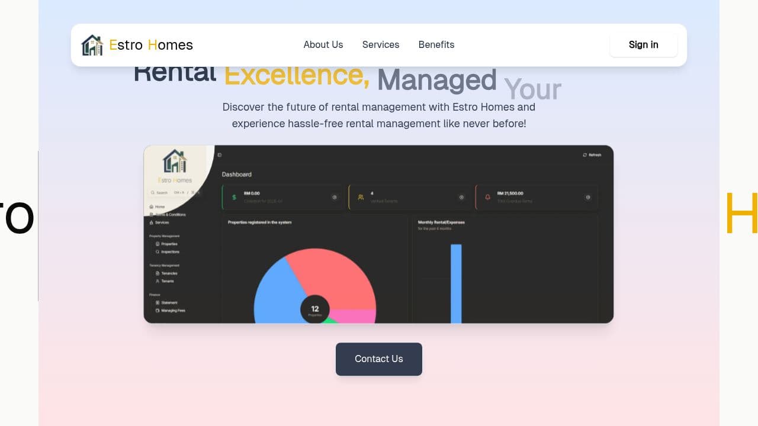Click the red slice of the pie chart

(336, 277)
